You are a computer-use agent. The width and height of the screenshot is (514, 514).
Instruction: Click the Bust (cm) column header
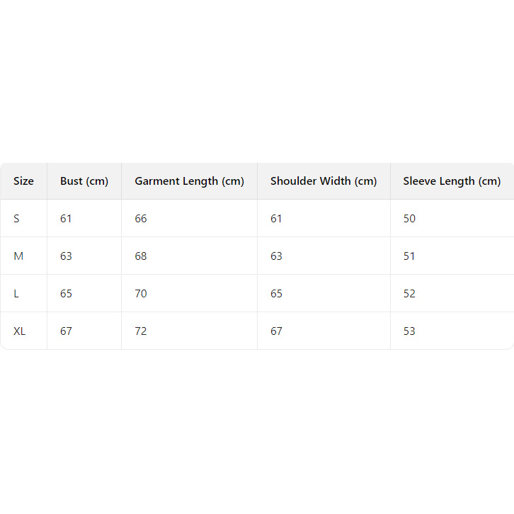84,181
